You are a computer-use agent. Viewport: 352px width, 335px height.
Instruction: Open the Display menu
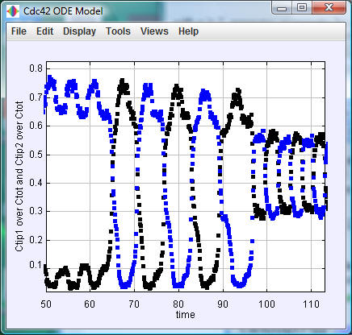[x=79, y=31]
